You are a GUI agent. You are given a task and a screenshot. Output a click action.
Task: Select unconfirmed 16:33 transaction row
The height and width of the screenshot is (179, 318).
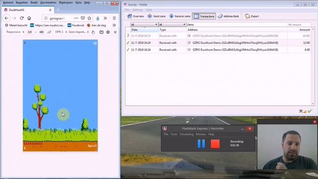pos(218,36)
